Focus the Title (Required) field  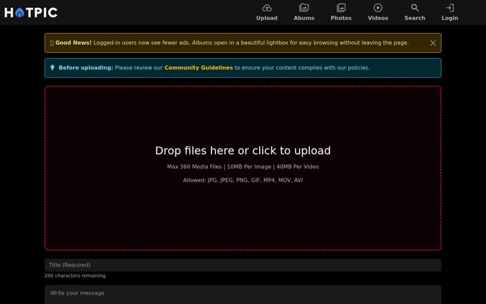tap(243, 265)
